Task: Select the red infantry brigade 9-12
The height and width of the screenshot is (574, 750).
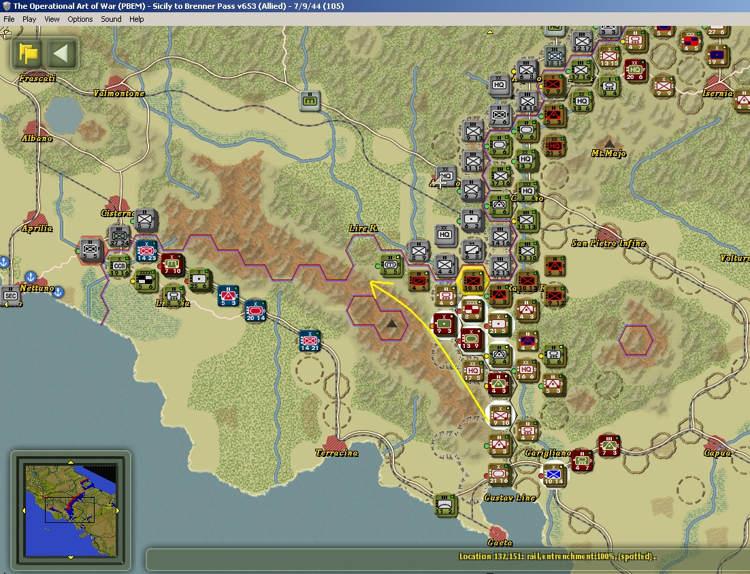Action: (x=555, y=296)
